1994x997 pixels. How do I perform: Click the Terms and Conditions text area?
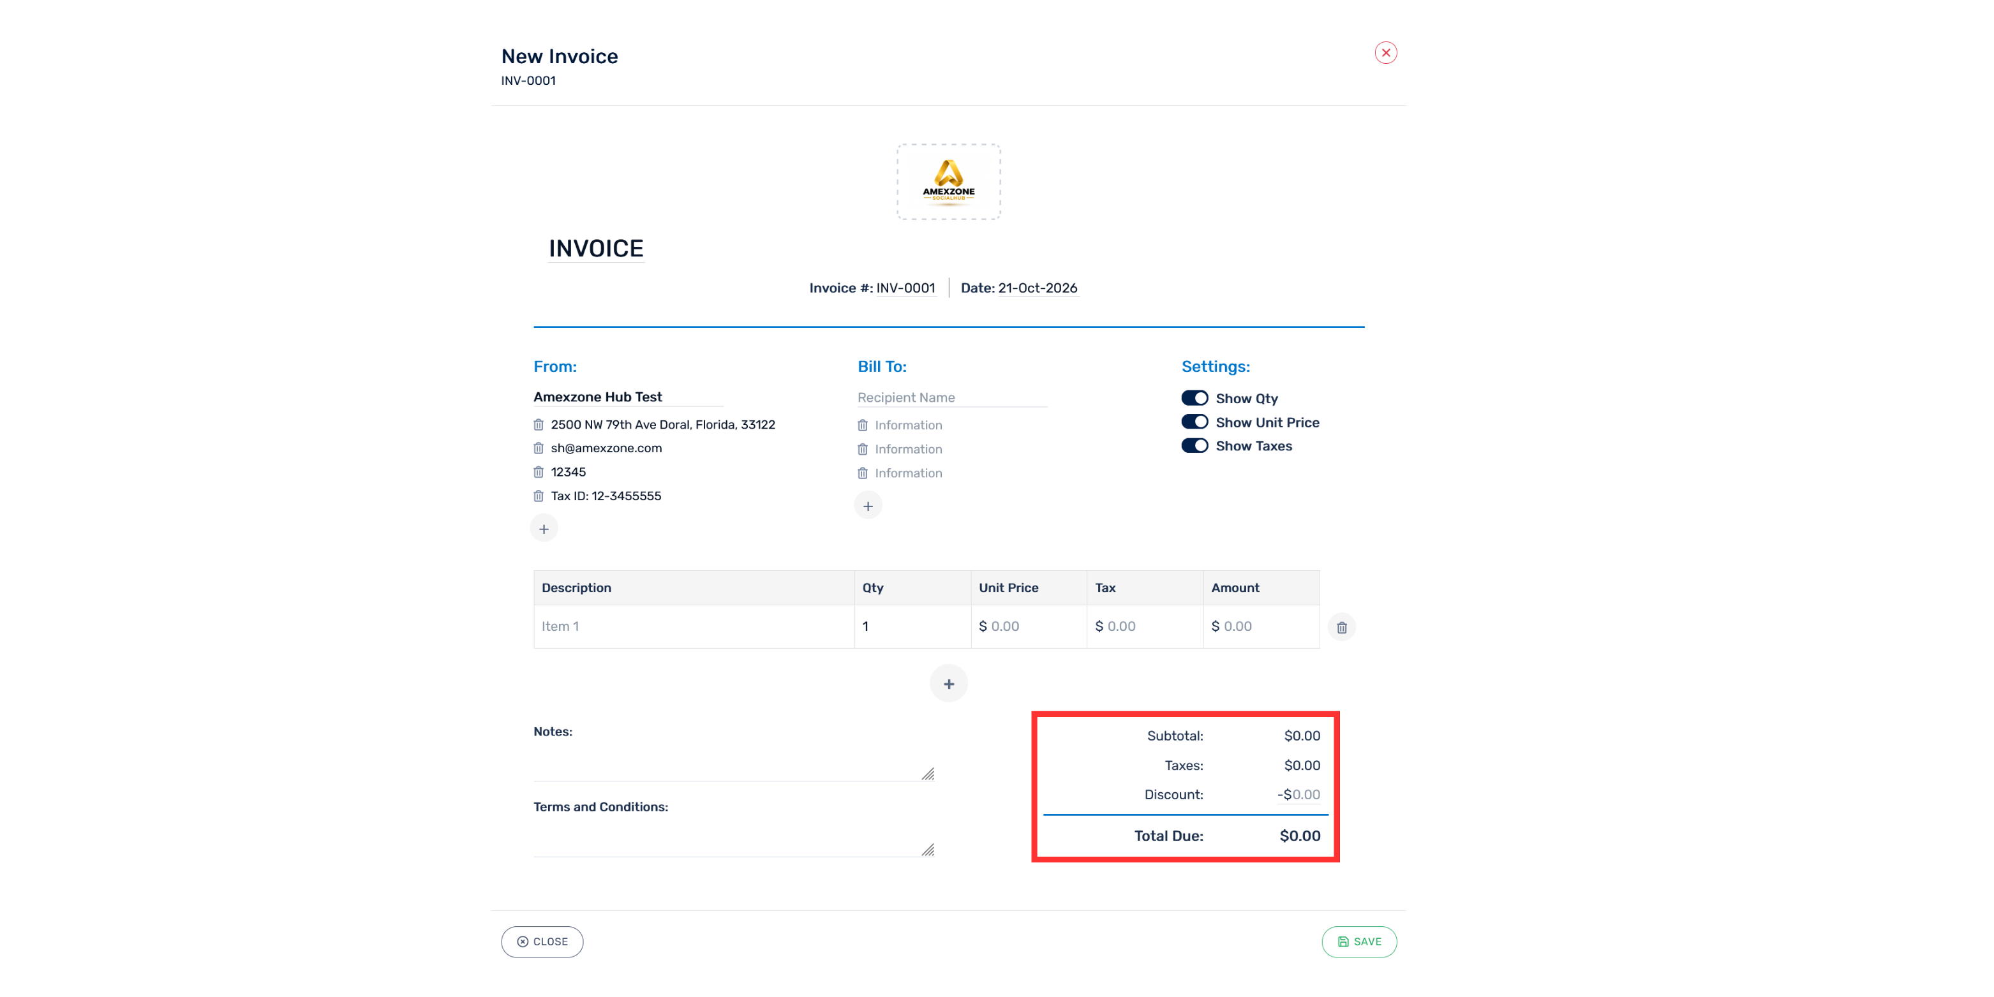pos(734,839)
